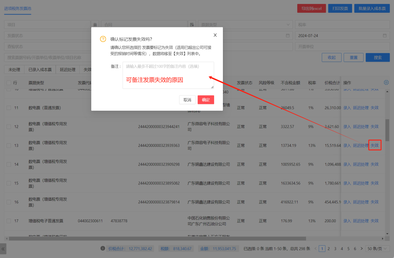Go to next page with right arrow
394x258 pixels.
[362, 249]
